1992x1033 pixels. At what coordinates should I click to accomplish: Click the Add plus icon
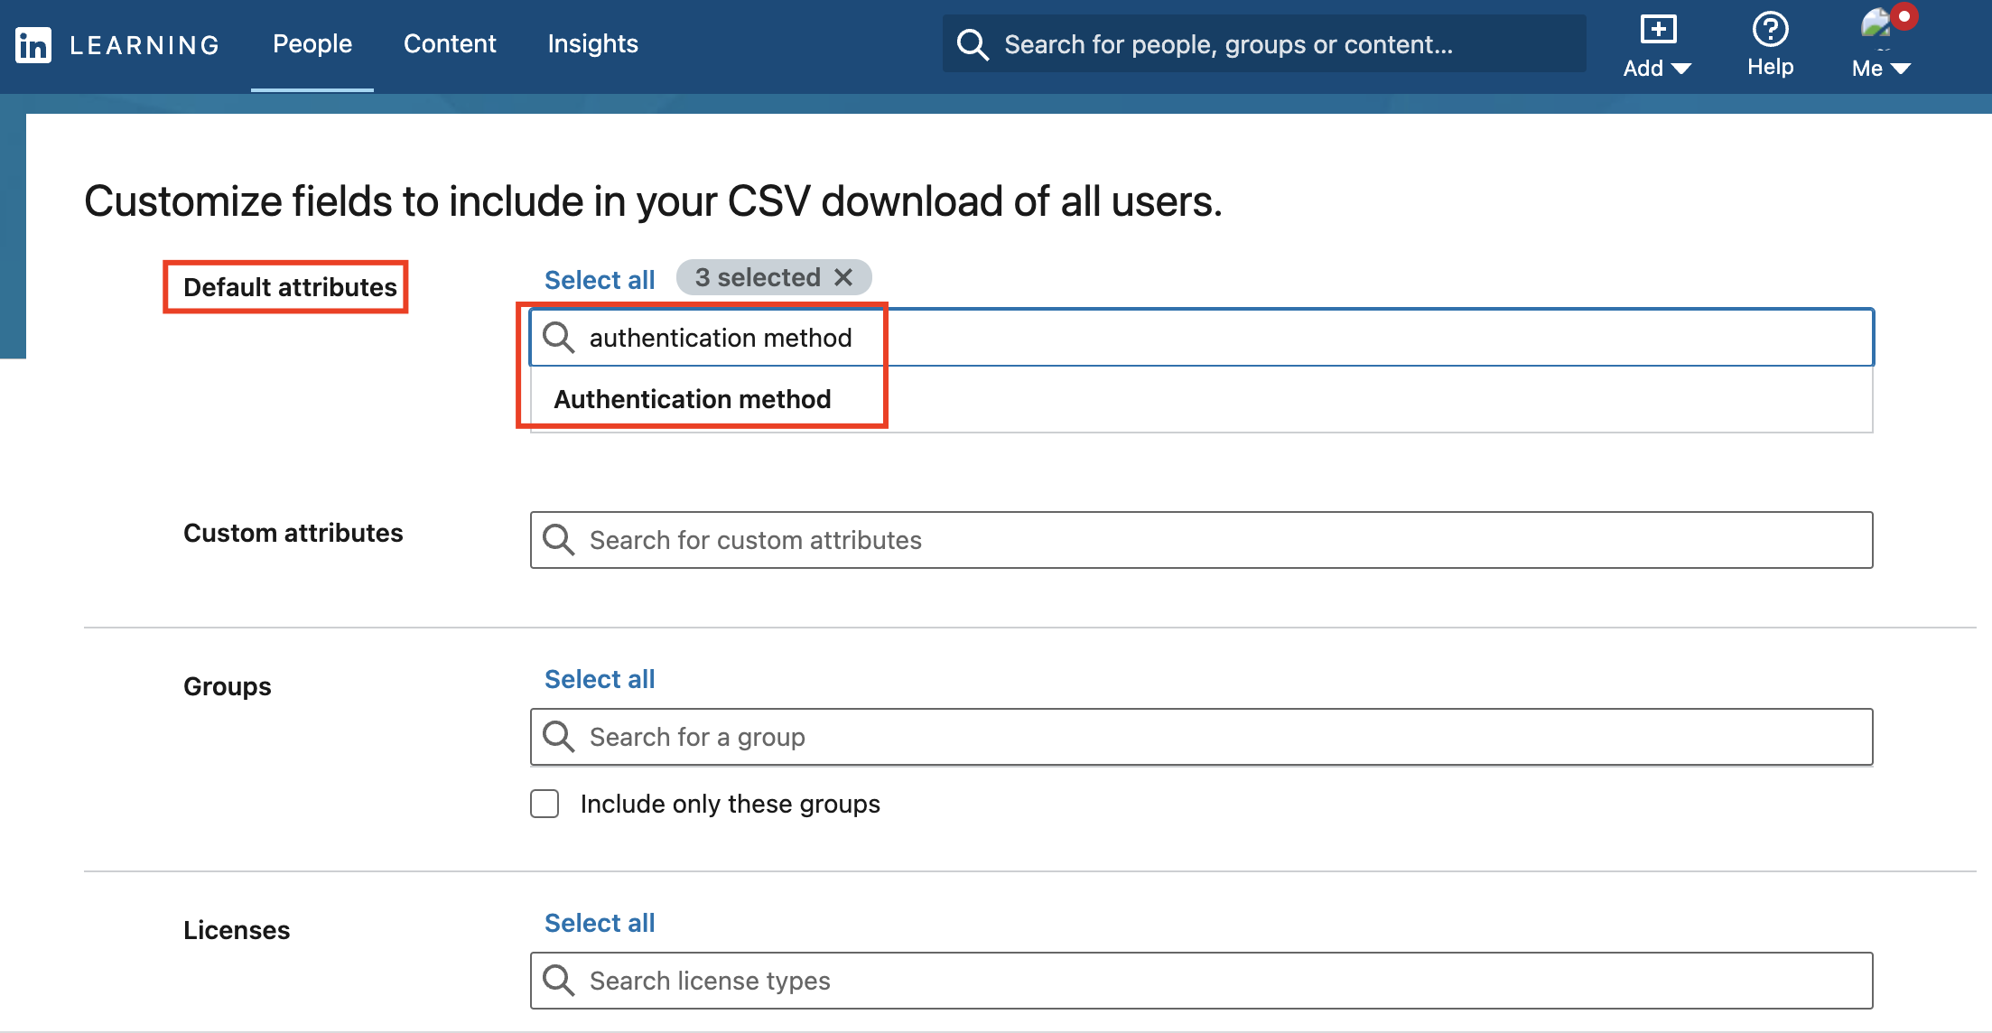pos(1658,29)
